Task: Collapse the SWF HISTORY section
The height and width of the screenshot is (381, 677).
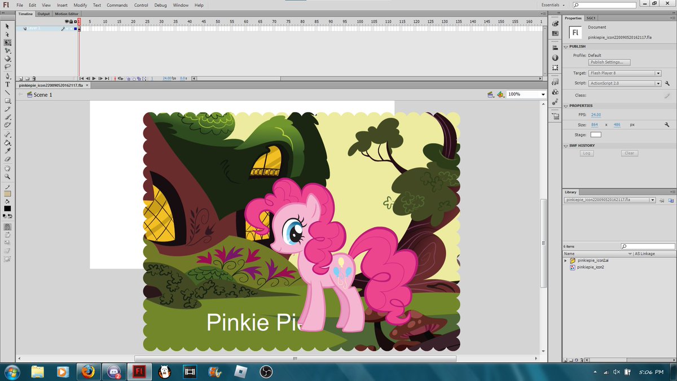Action: [x=565, y=146]
